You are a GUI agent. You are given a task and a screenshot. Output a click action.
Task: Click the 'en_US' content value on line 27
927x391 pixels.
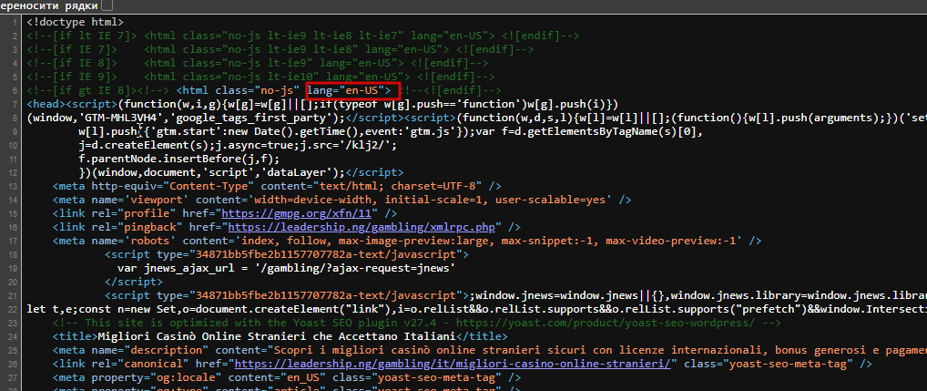304,377
